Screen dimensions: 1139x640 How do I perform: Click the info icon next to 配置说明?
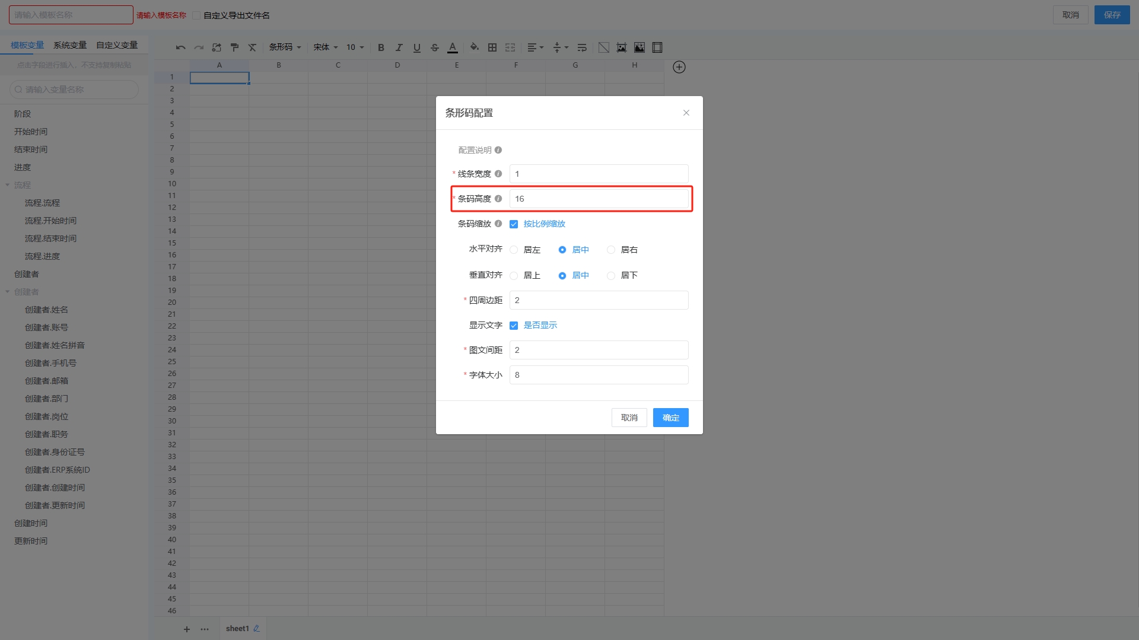(498, 150)
